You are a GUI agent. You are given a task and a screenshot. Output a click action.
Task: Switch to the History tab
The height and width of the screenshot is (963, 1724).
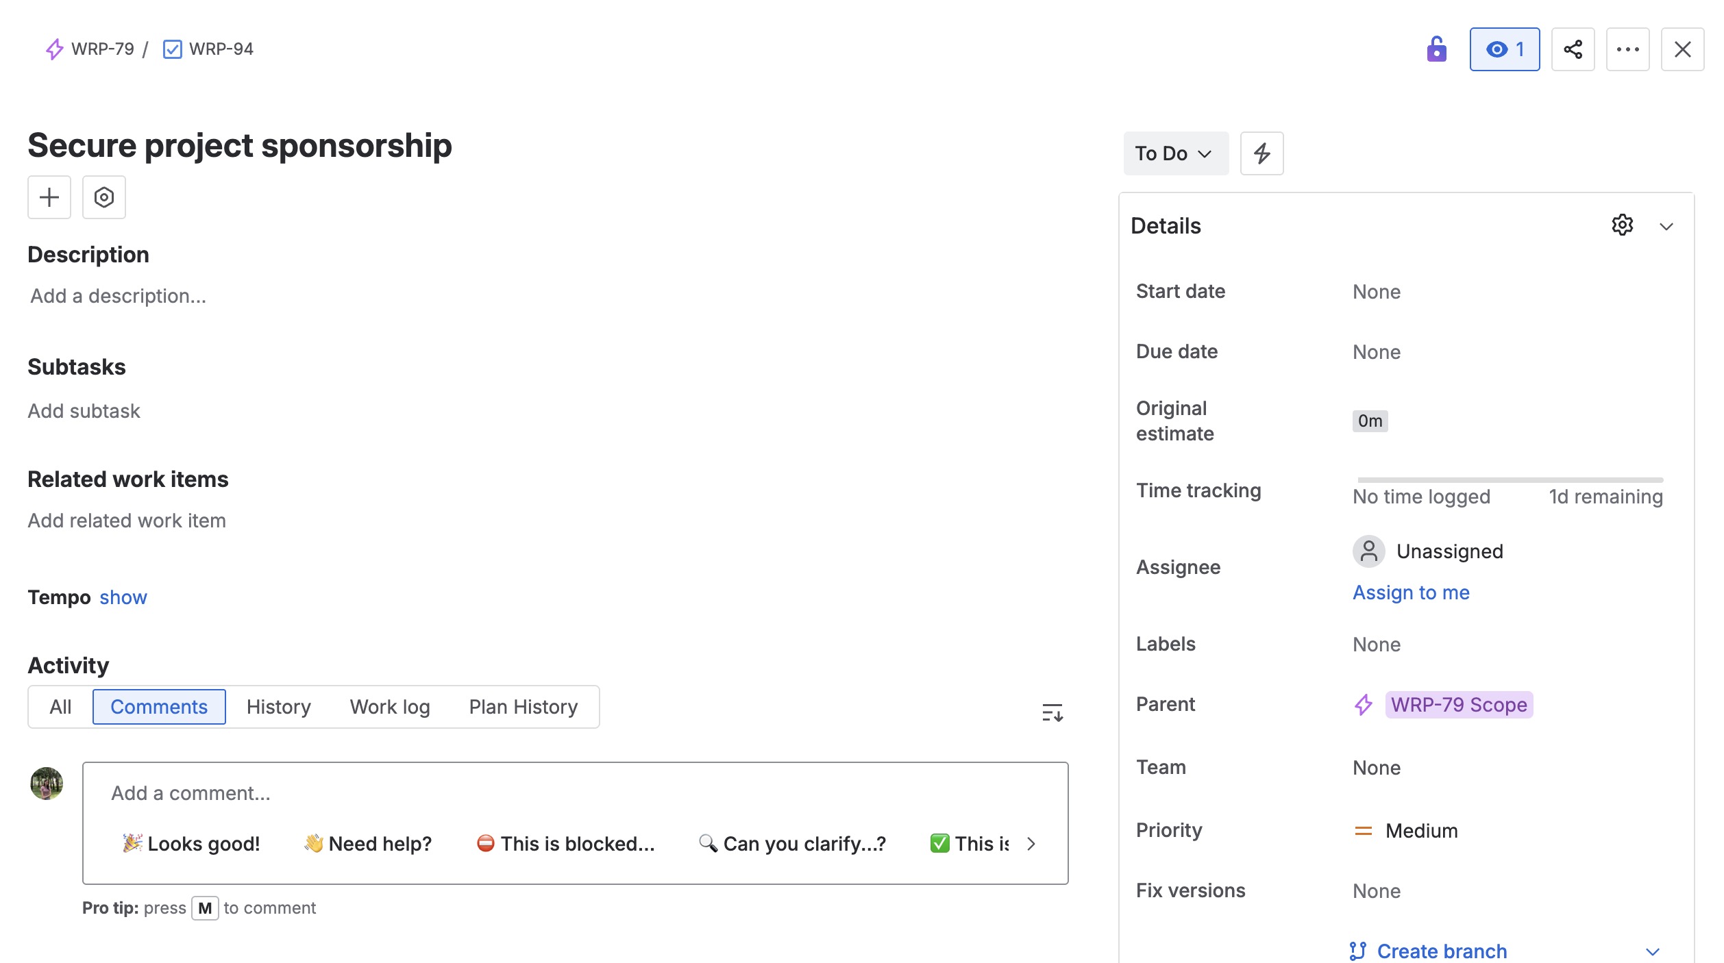click(x=278, y=707)
